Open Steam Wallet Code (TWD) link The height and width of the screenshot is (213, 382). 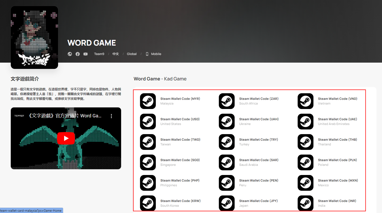(x=180, y=140)
